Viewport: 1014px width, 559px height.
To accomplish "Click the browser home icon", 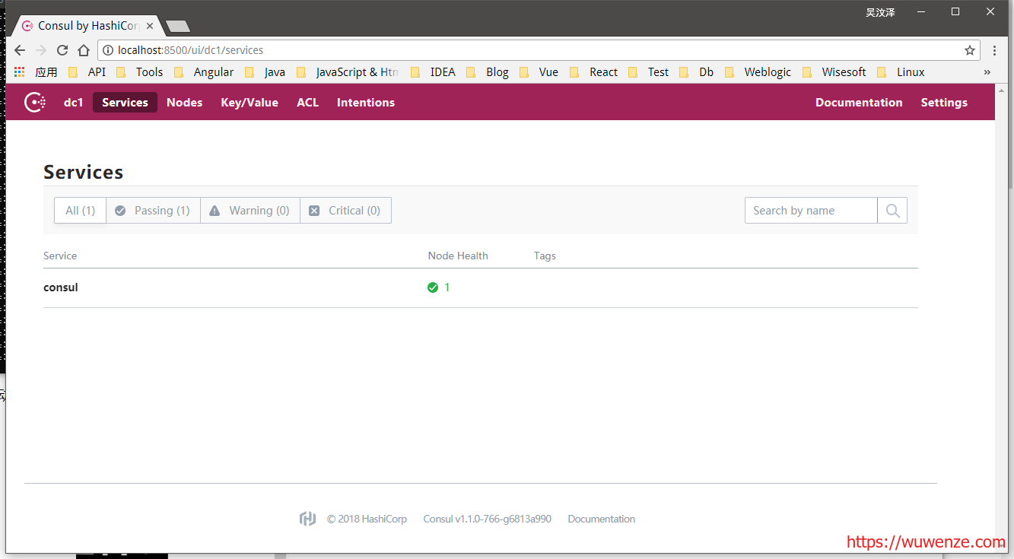I will click(84, 50).
